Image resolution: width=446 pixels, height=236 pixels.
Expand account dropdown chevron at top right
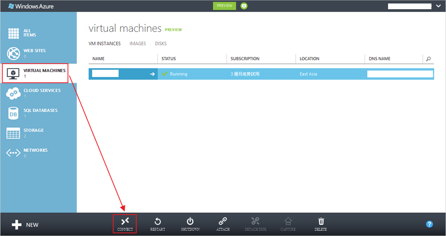tap(438, 6)
